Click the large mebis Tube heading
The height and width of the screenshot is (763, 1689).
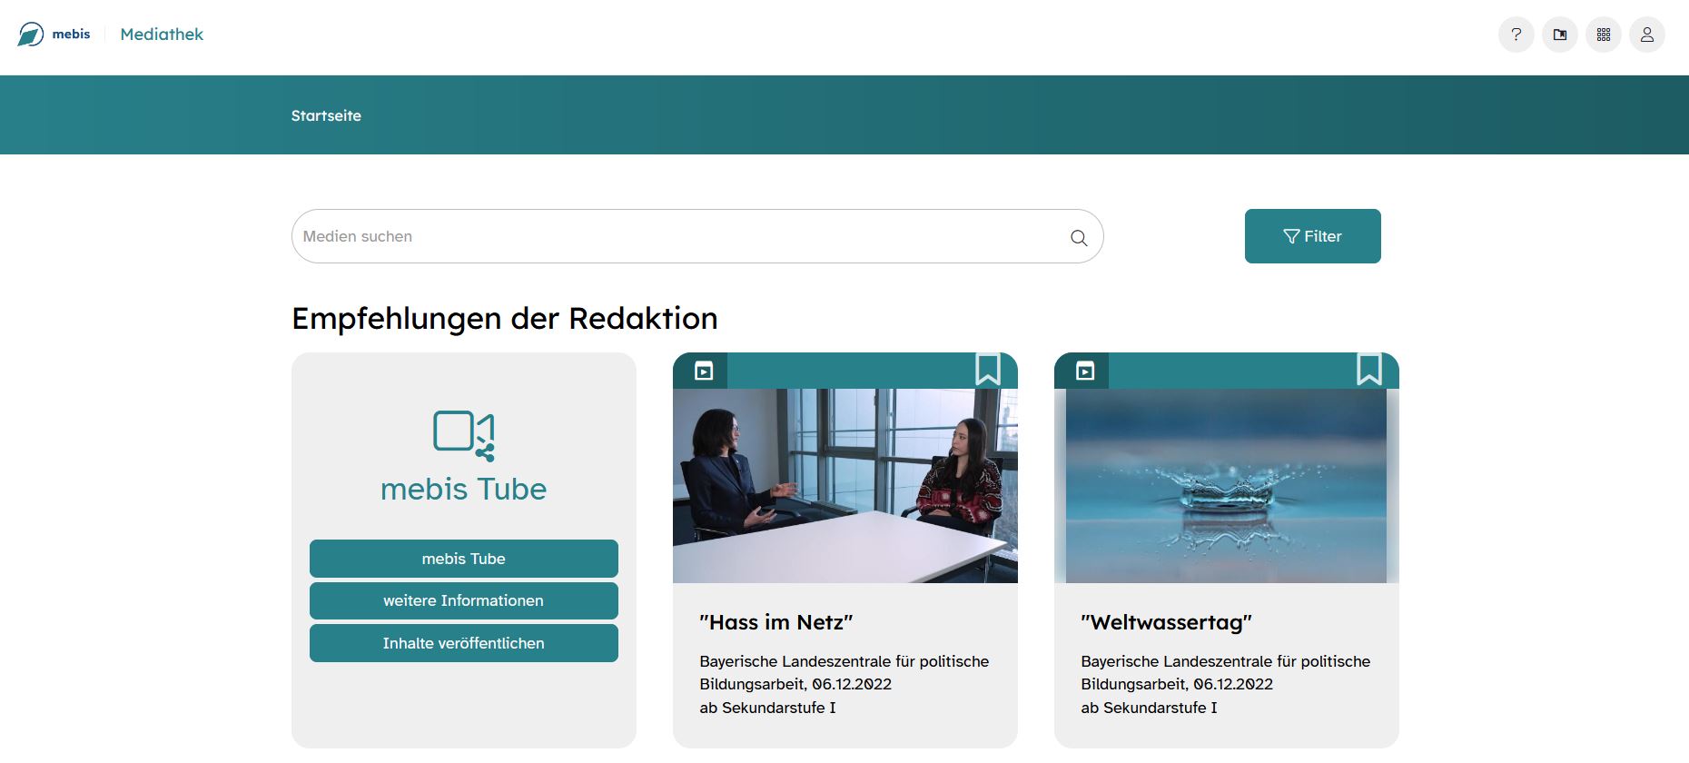click(x=463, y=489)
